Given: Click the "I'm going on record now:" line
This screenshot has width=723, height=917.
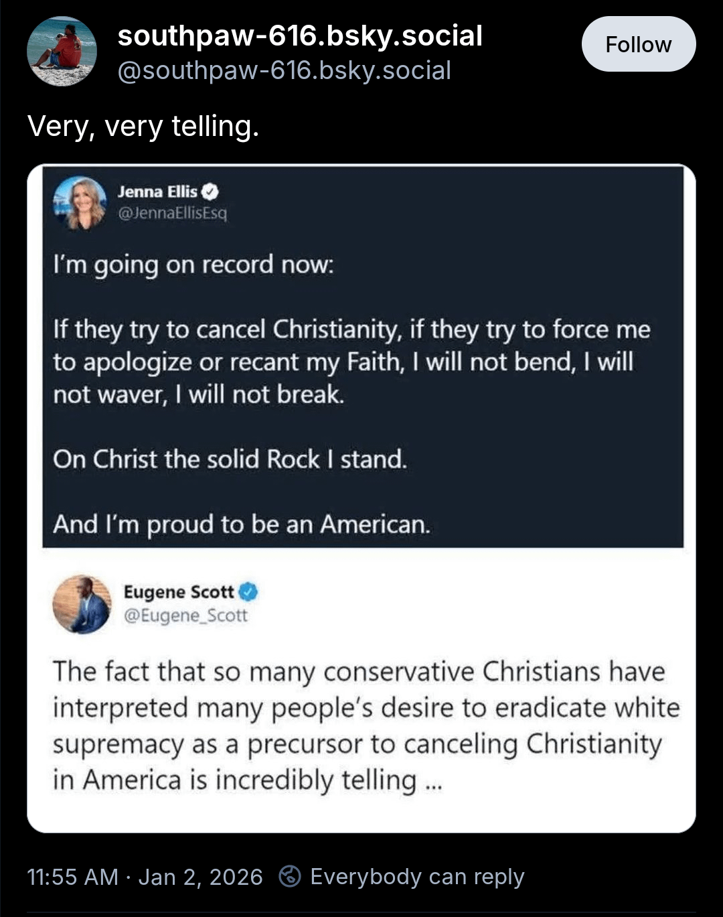Looking at the screenshot, I should pyautogui.click(x=193, y=265).
